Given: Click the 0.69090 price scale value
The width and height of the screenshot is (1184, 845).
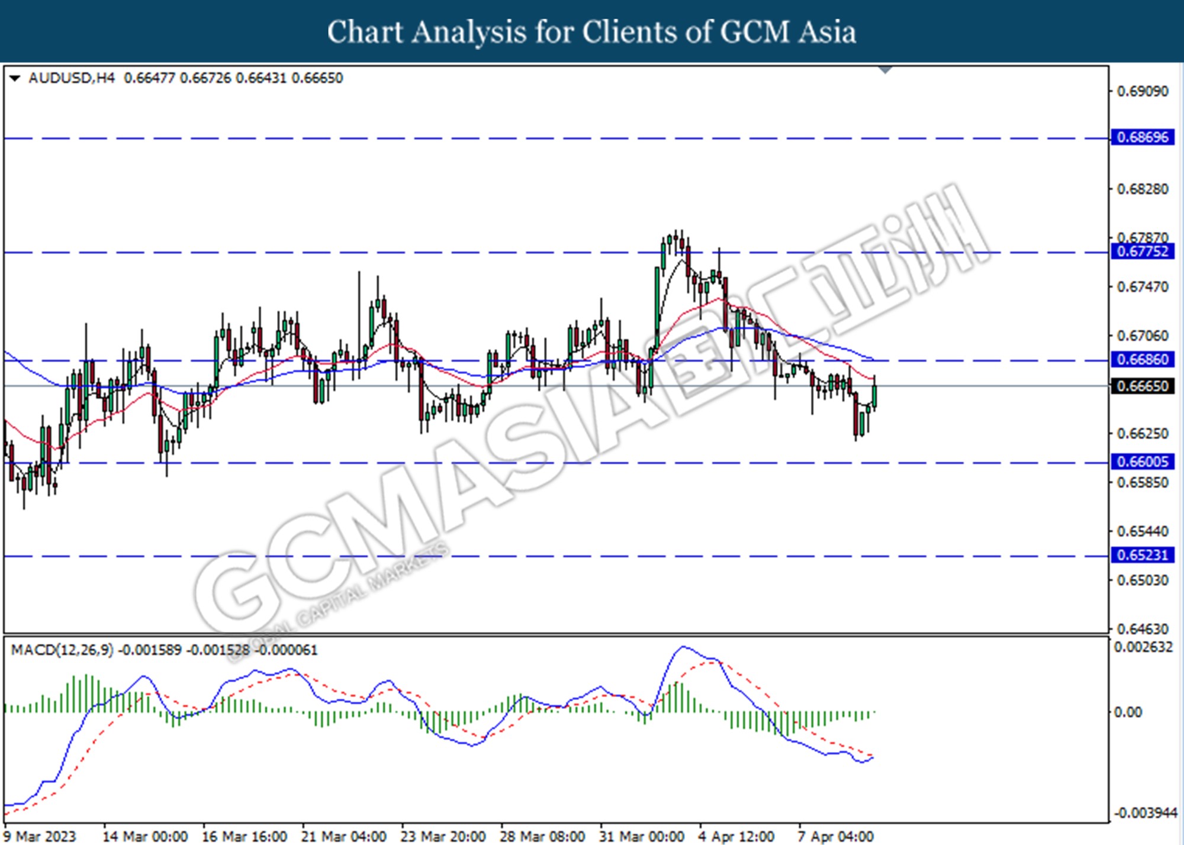Looking at the screenshot, I should [1143, 91].
